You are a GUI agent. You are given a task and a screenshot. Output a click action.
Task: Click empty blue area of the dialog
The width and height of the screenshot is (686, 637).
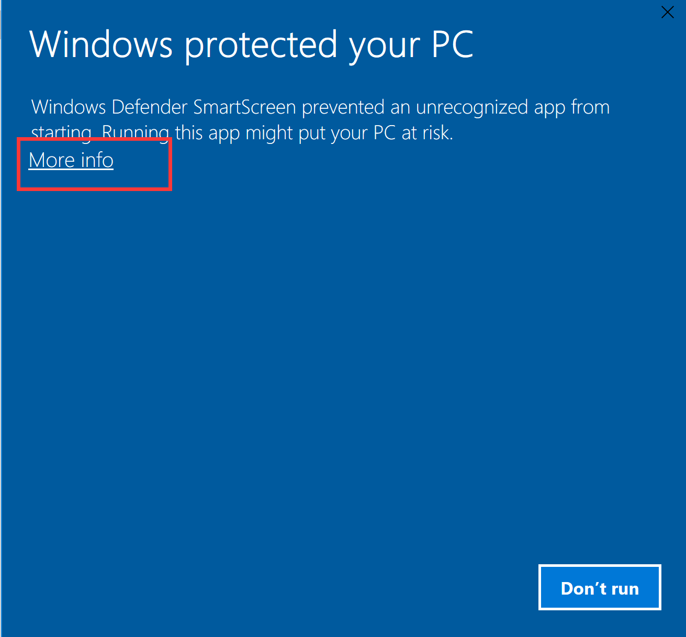(x=340, y=366)
